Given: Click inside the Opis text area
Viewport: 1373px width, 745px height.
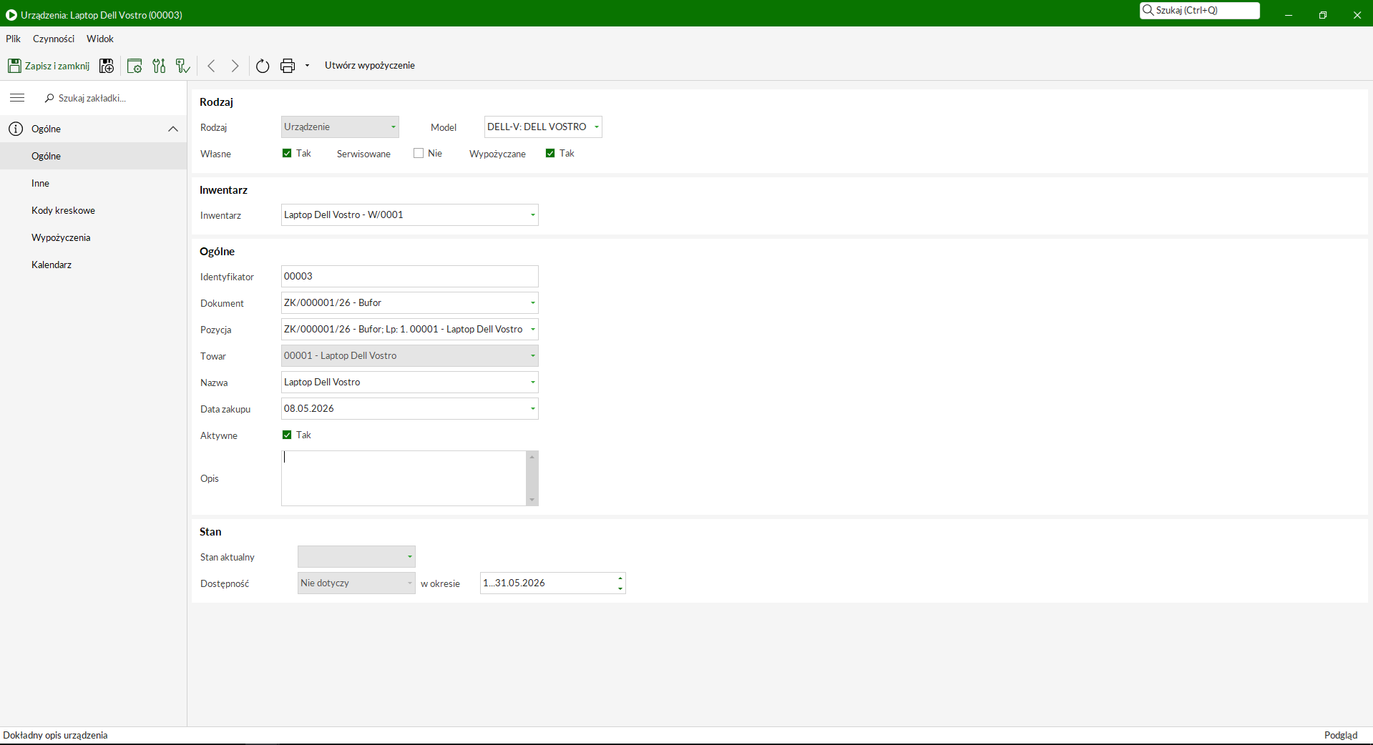Looking at the screenshot, I should tap(404, 478).
